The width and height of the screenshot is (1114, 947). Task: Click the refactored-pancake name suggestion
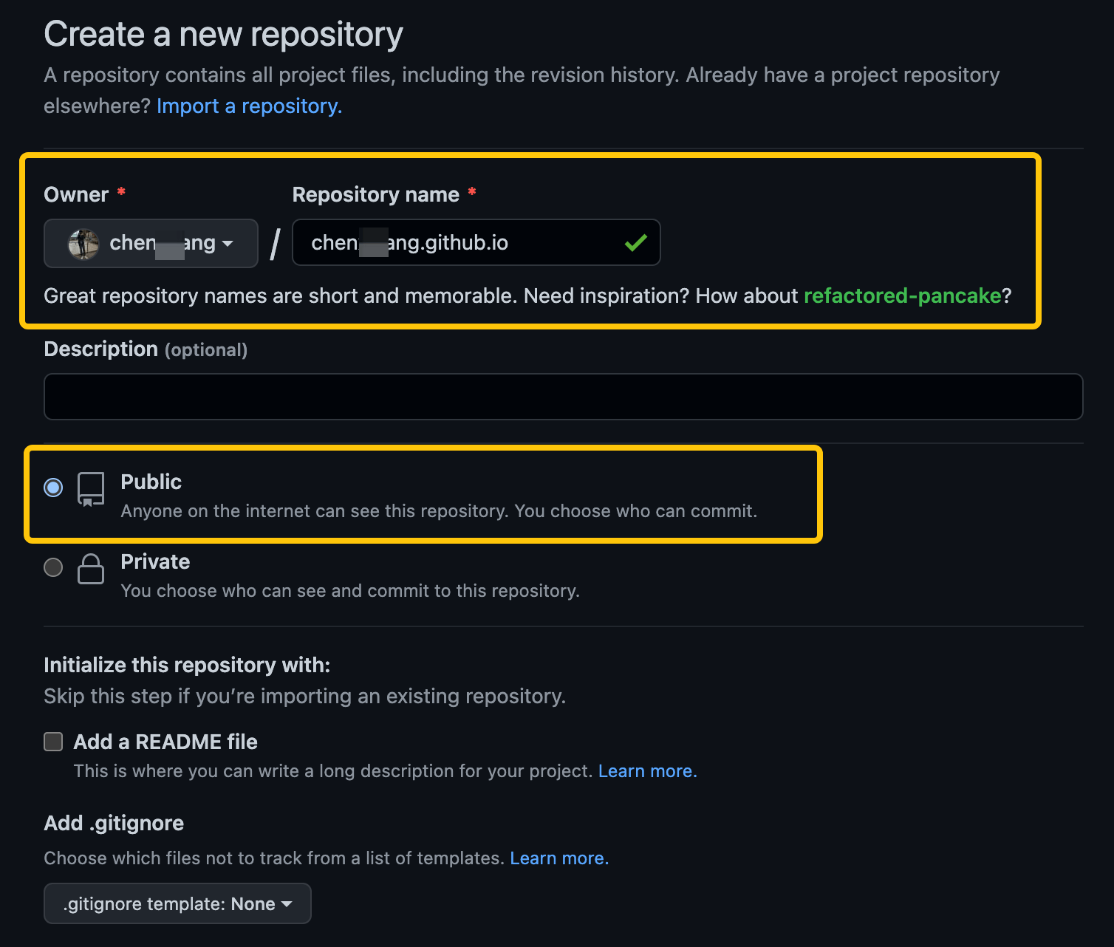(x=903, y=295)
